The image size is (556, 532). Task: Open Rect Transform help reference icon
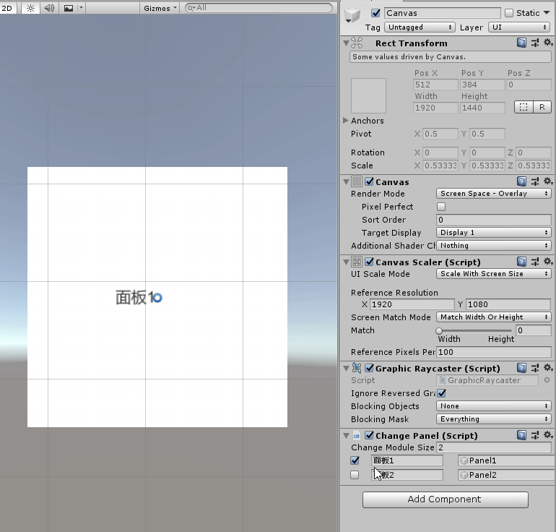pyautogui.click(x=521, y=43)
